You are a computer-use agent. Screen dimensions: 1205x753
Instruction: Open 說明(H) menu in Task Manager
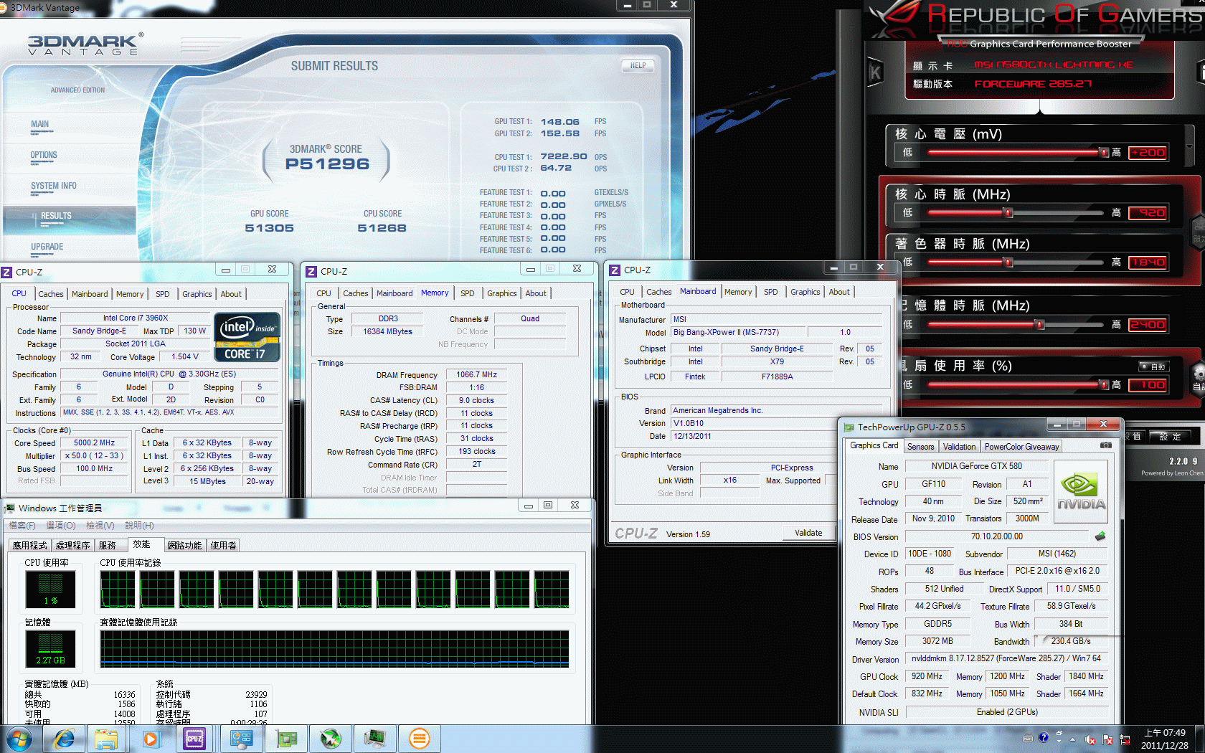pos(139,526)
